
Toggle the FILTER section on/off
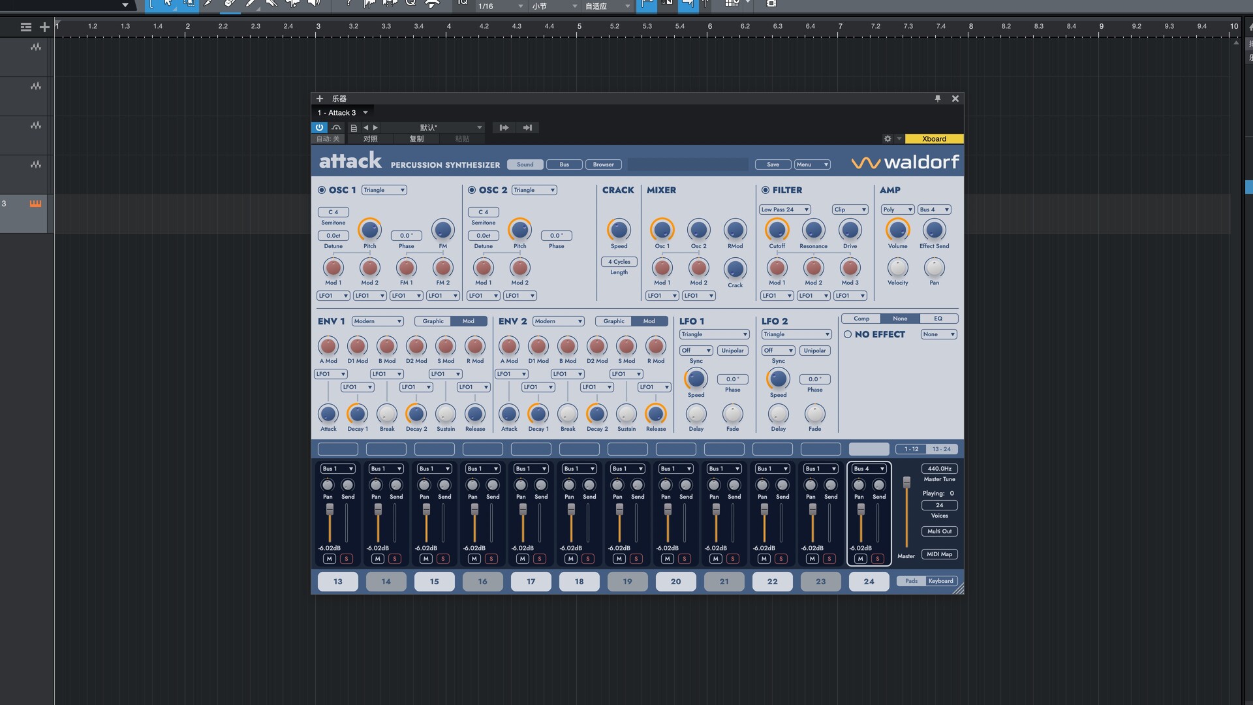click(766, 190)
